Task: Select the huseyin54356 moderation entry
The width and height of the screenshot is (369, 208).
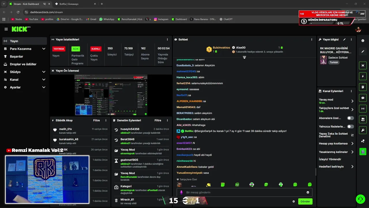Action: point(141,131)
